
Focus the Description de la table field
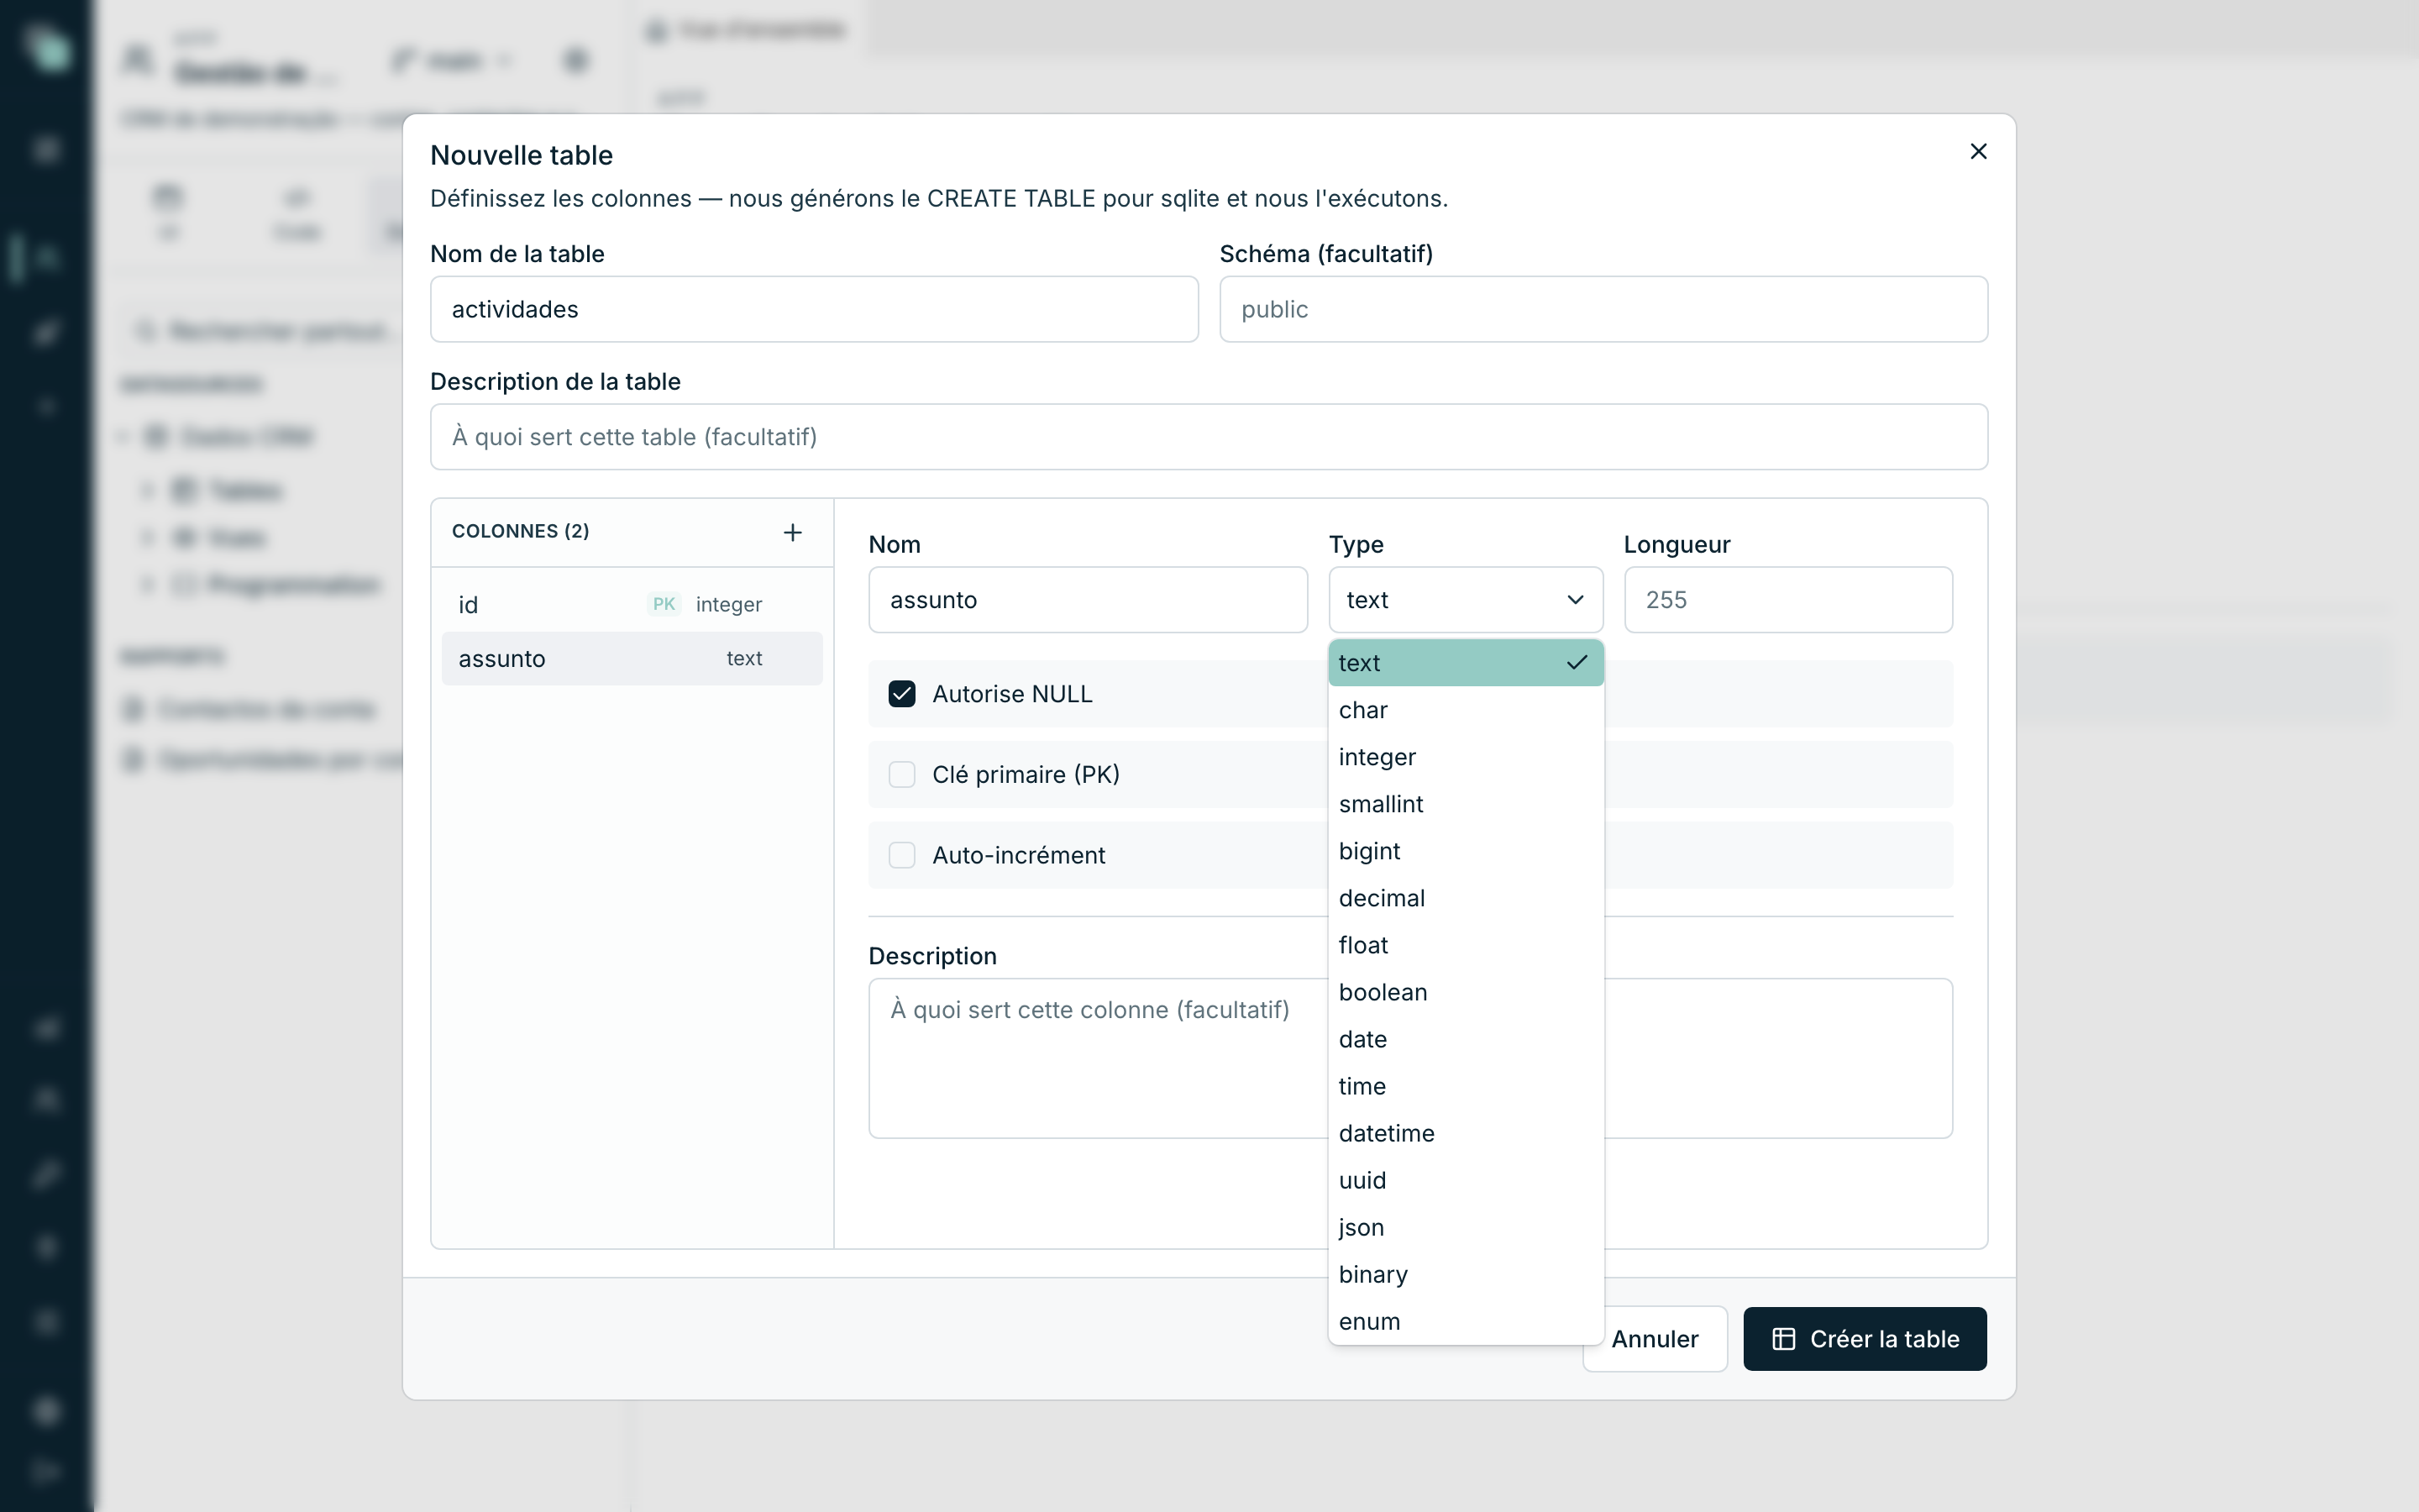[1209, 437]
